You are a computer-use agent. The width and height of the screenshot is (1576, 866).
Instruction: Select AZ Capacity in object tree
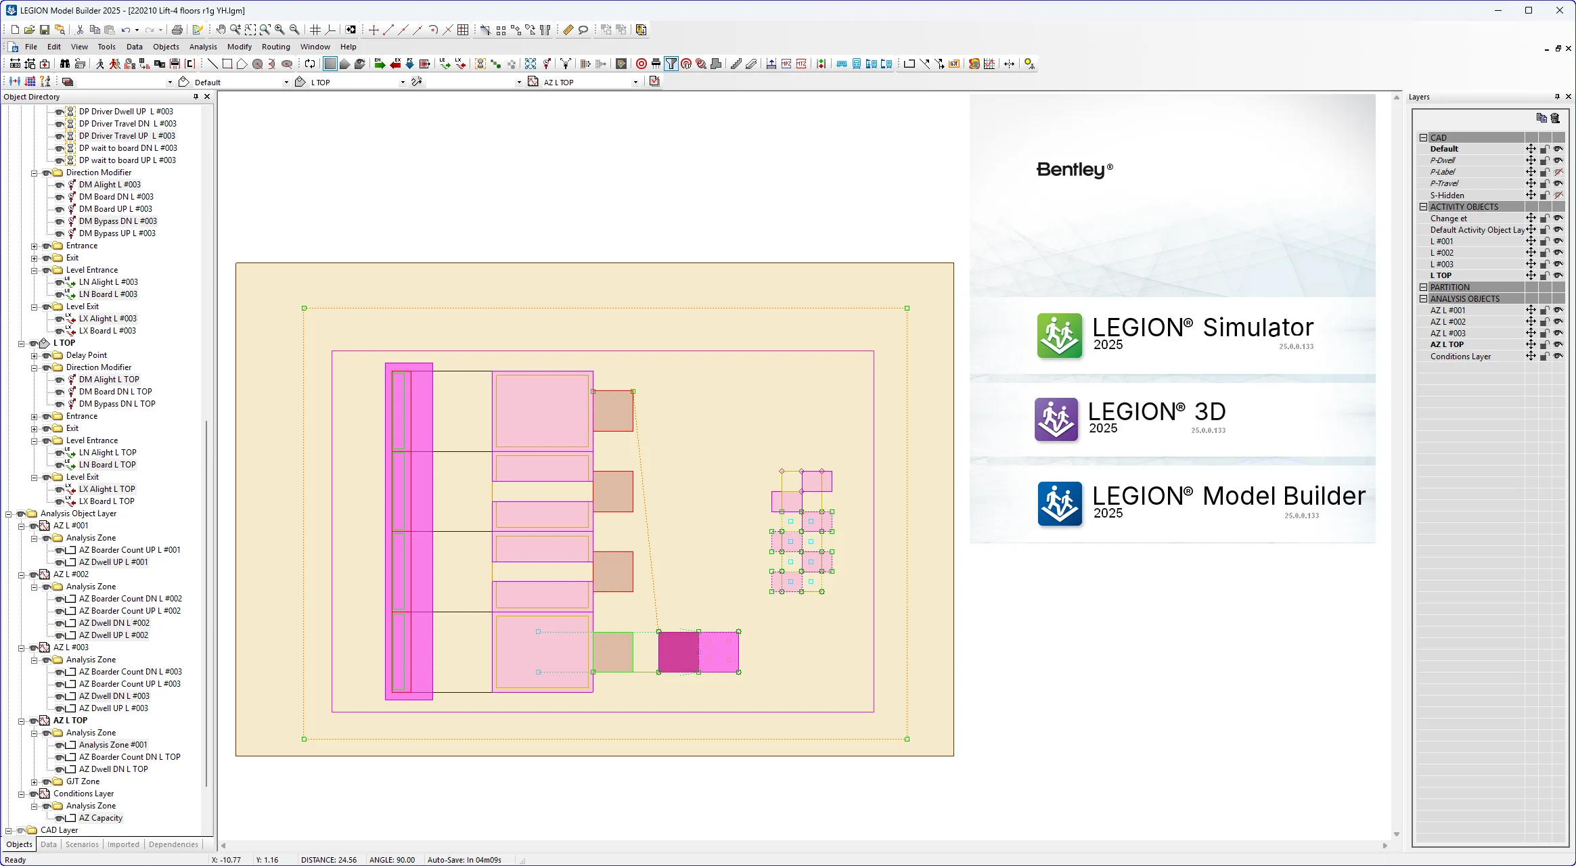(101, 818)
